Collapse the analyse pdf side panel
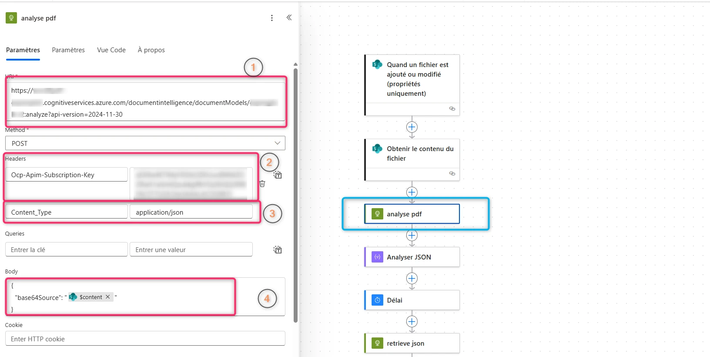The width and height of the screenshot is (710, 357). point(289,17)
